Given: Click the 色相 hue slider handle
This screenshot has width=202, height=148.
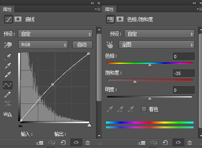Looking at the screenshot, I should [x=150, y=65].
